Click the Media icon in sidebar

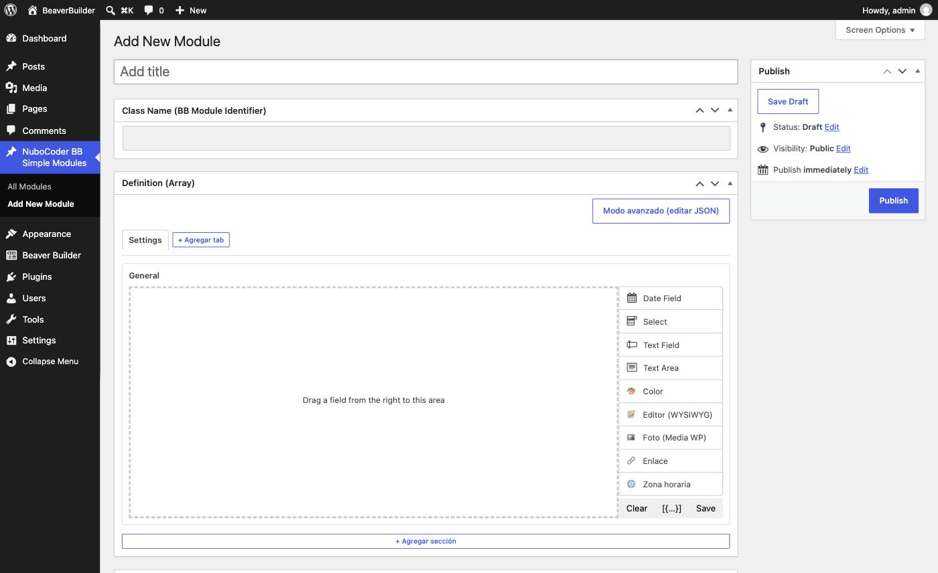pos(11,88)
